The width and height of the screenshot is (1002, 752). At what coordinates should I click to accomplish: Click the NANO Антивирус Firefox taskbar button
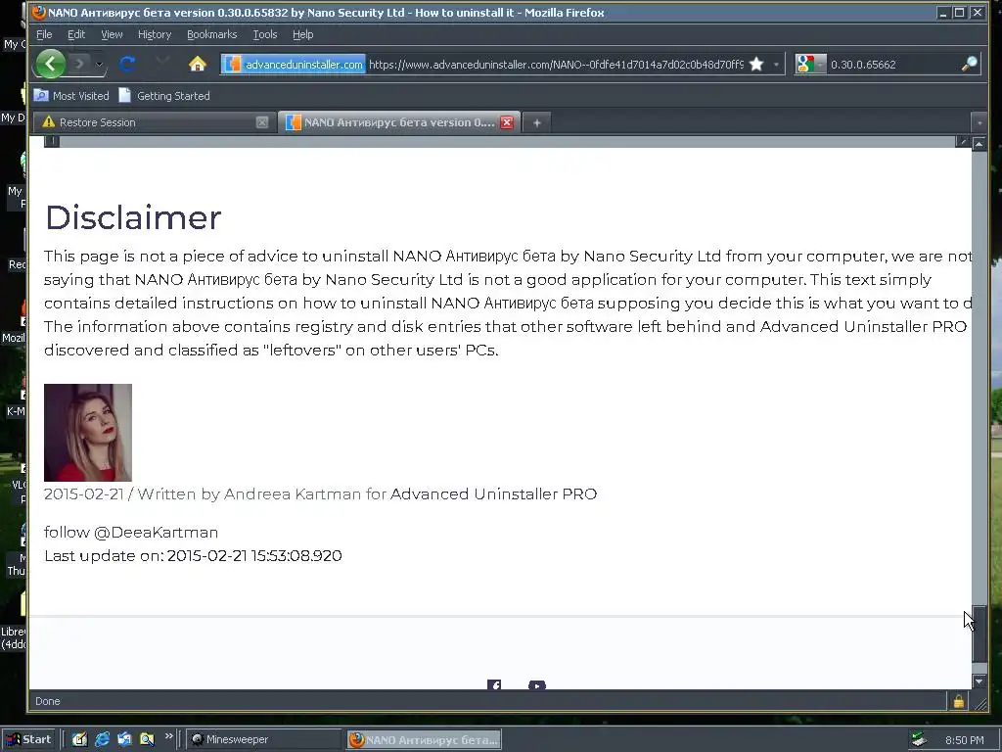click(x=424, y=740)
